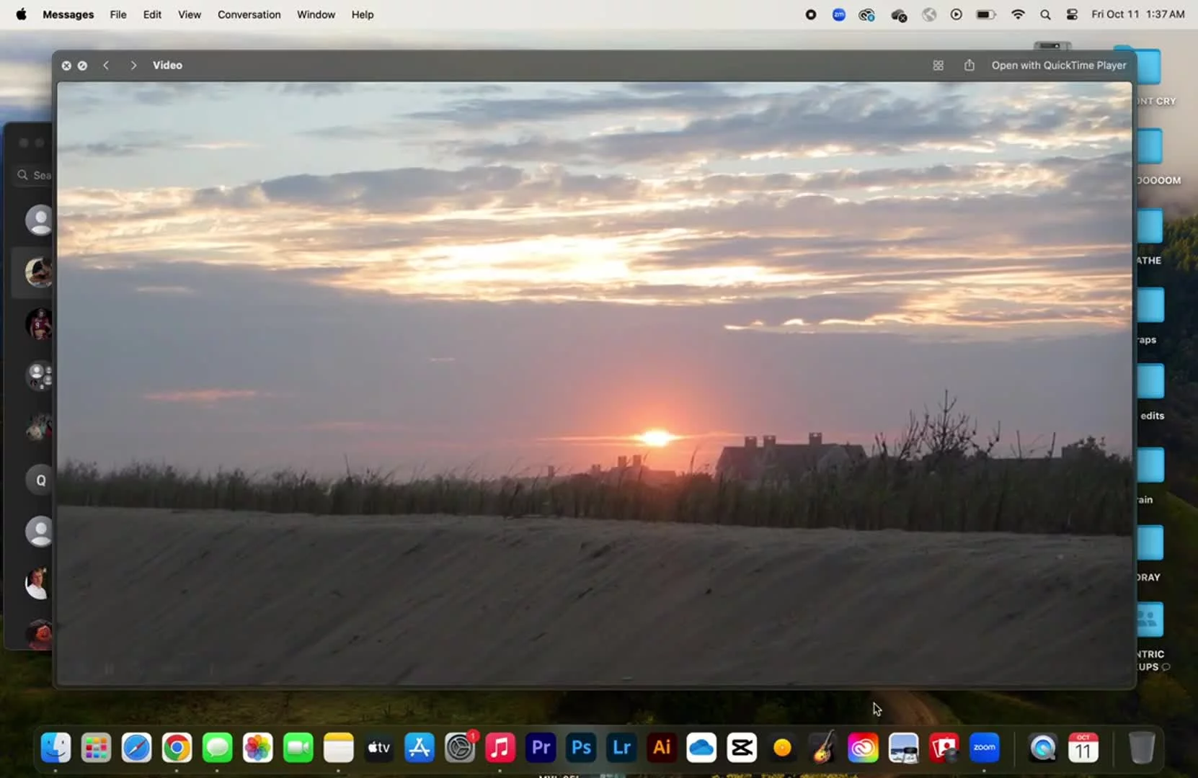
Task: Open Photoshop from the Dock
Action: [x=581, y=748]
